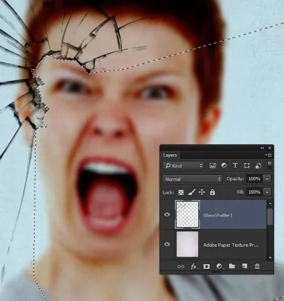This screenshot has height=301, width=284.
Task: Filter layers by smart object icon
Action: (258, 166)
